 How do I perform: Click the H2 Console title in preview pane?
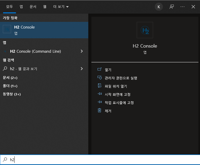click(145, 46)
